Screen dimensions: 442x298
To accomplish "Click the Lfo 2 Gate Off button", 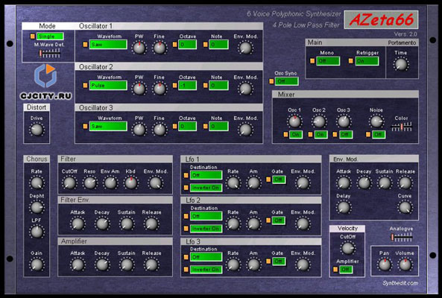I will coord(279,221).
